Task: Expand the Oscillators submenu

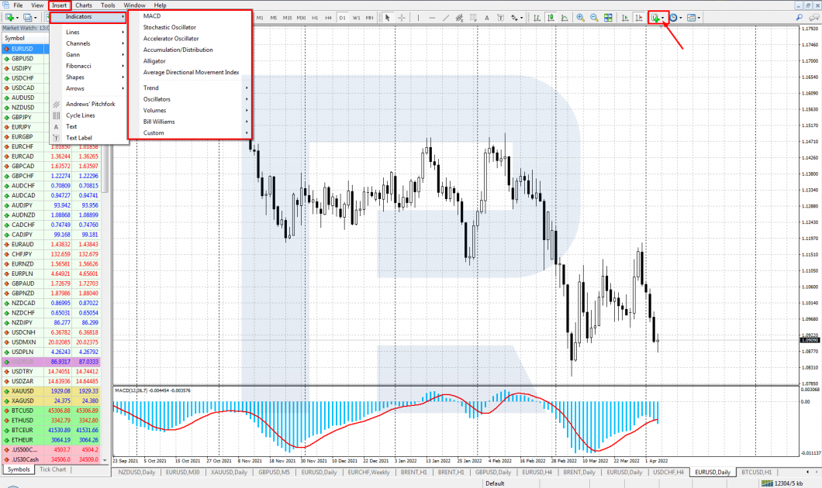Action: point(190,99)
